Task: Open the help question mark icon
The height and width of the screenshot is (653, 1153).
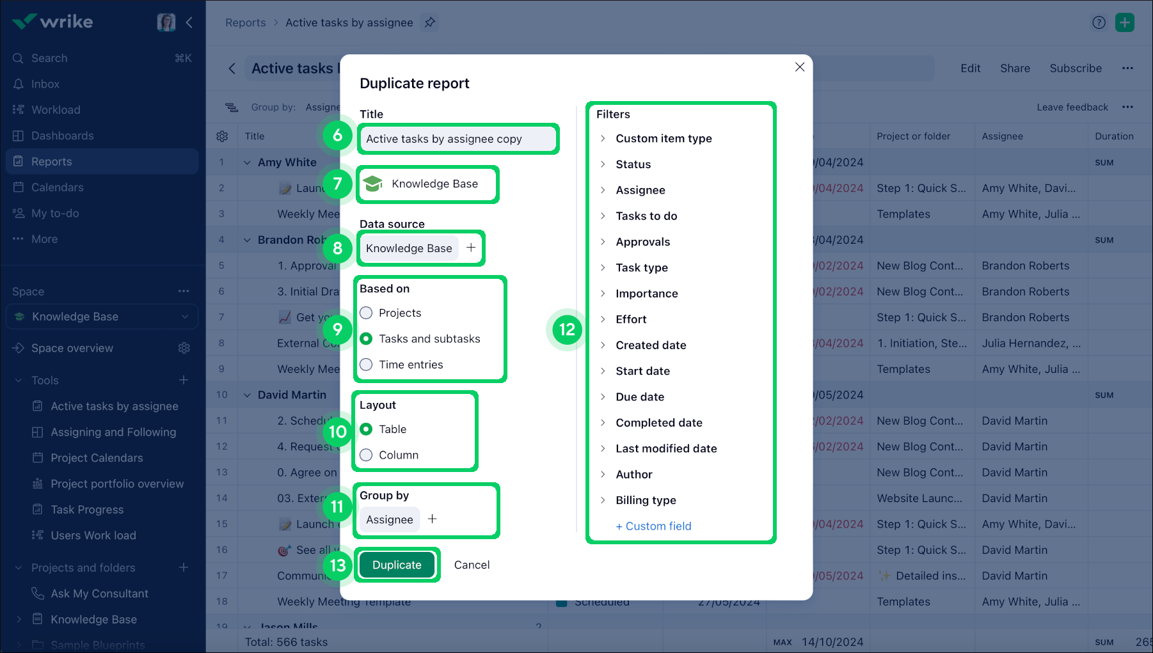Action: point(1099,22)
